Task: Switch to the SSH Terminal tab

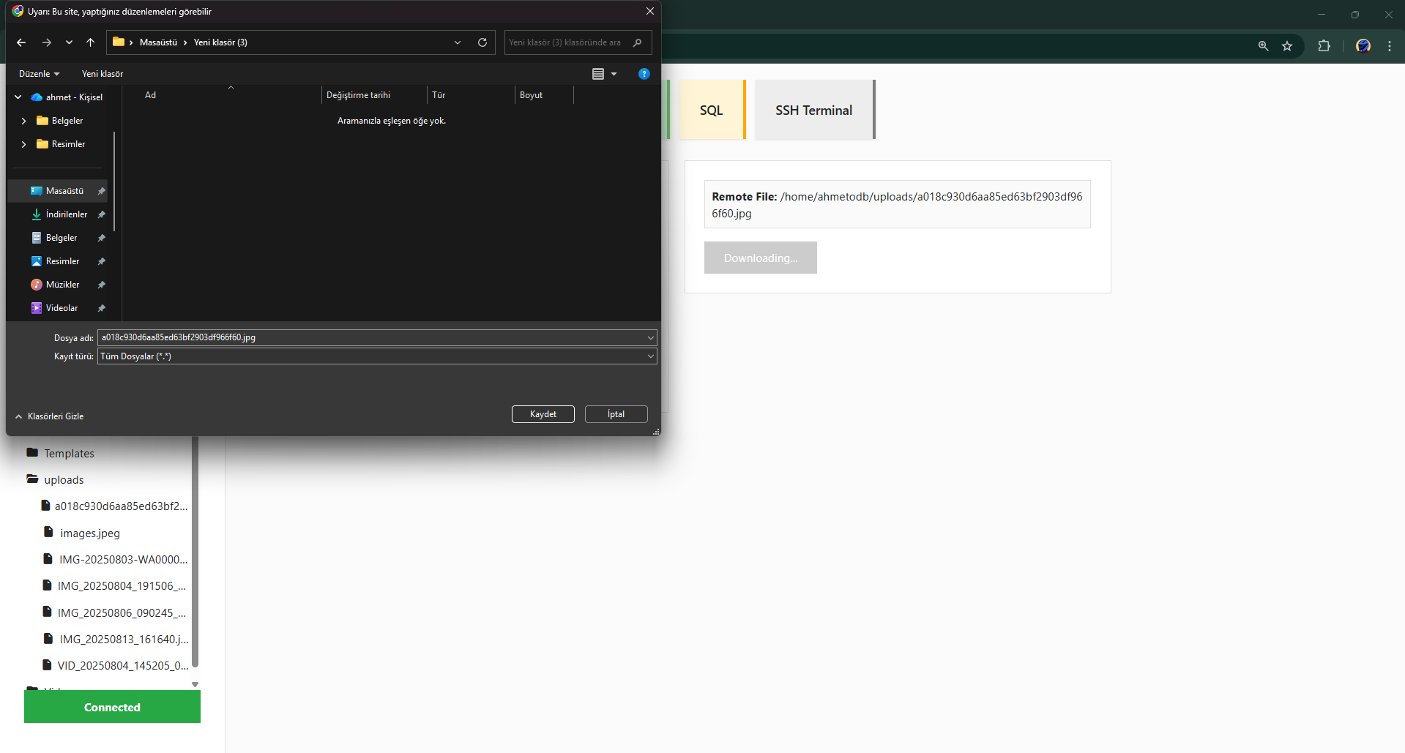Action: 813,110
